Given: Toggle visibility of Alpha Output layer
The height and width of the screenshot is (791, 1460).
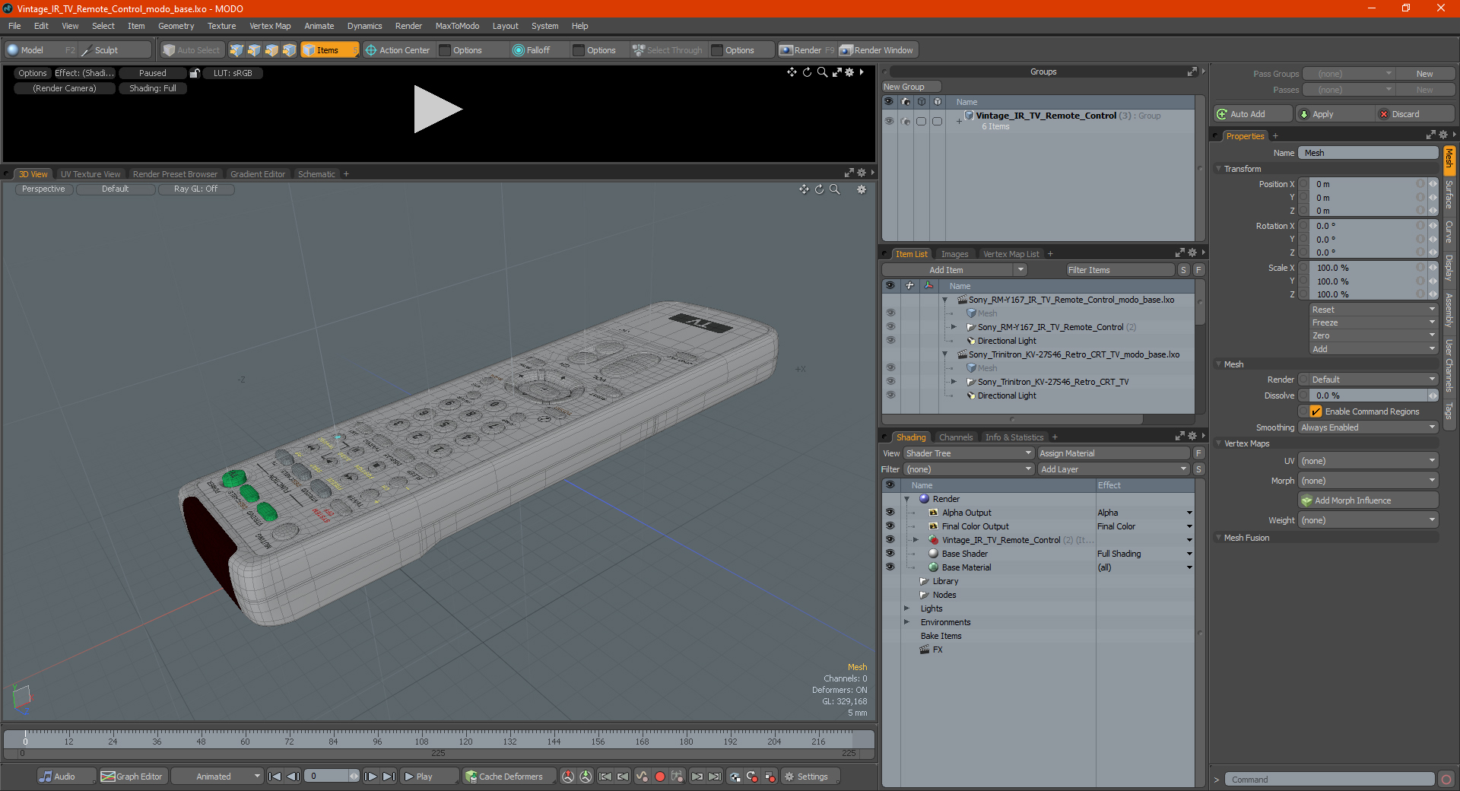Looking at the screenshot, I should coord(890,513).
